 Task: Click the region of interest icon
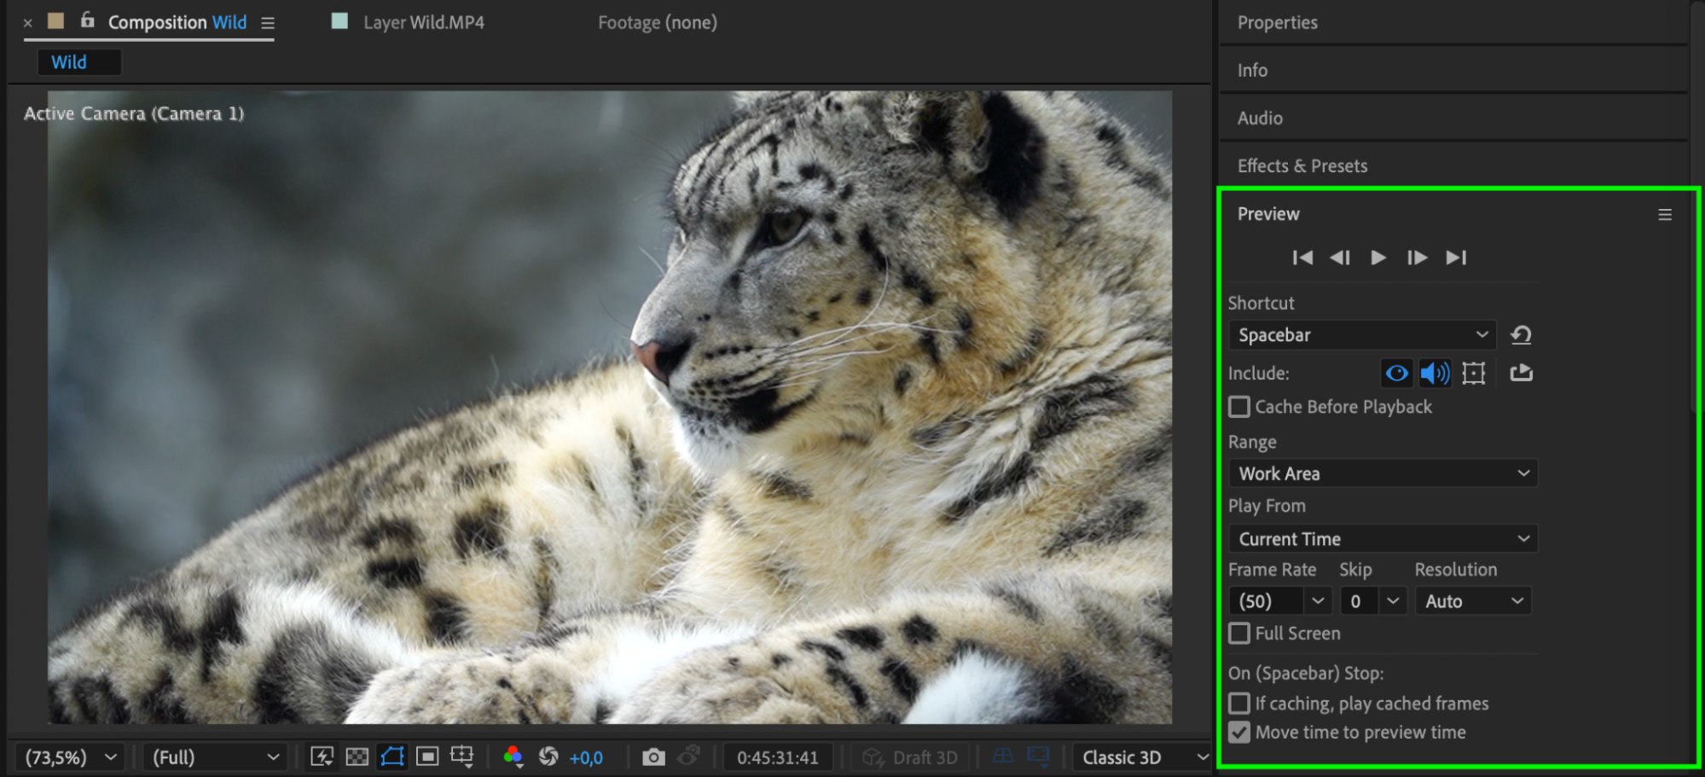(x=427, y=757)
